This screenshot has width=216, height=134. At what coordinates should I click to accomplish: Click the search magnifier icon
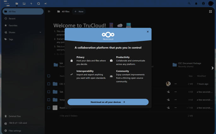point(189,3)
